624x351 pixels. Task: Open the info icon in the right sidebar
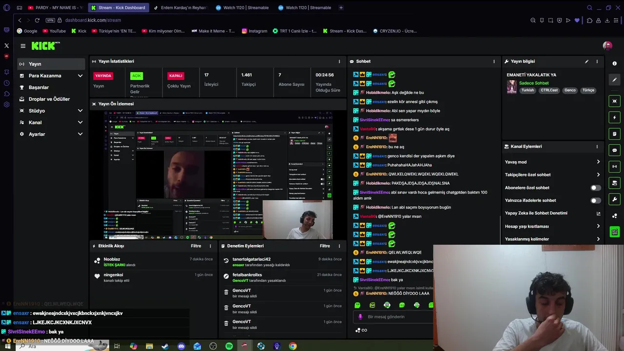pyautogui.click(x=614, y=63)
